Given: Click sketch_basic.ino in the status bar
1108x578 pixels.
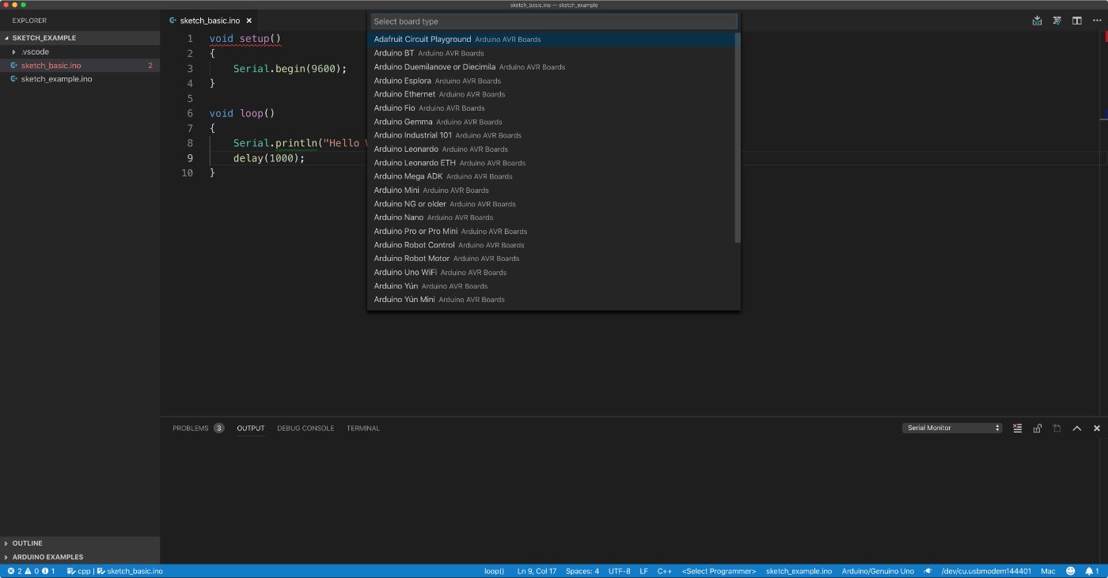Looking at the screenshot, I should (130, 571).
